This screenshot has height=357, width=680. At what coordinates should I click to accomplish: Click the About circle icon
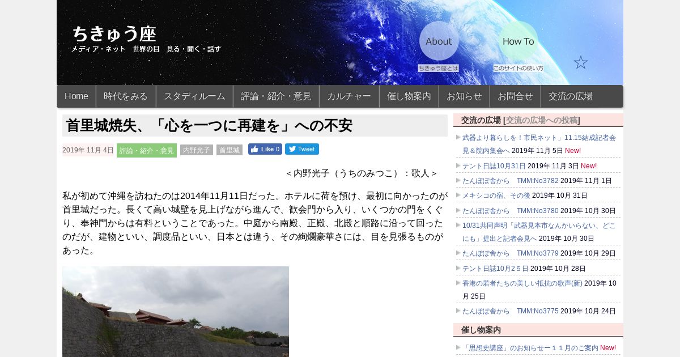pos(439,41)
